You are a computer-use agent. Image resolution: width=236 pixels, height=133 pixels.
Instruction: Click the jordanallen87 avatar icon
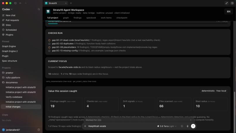[4, 130]
